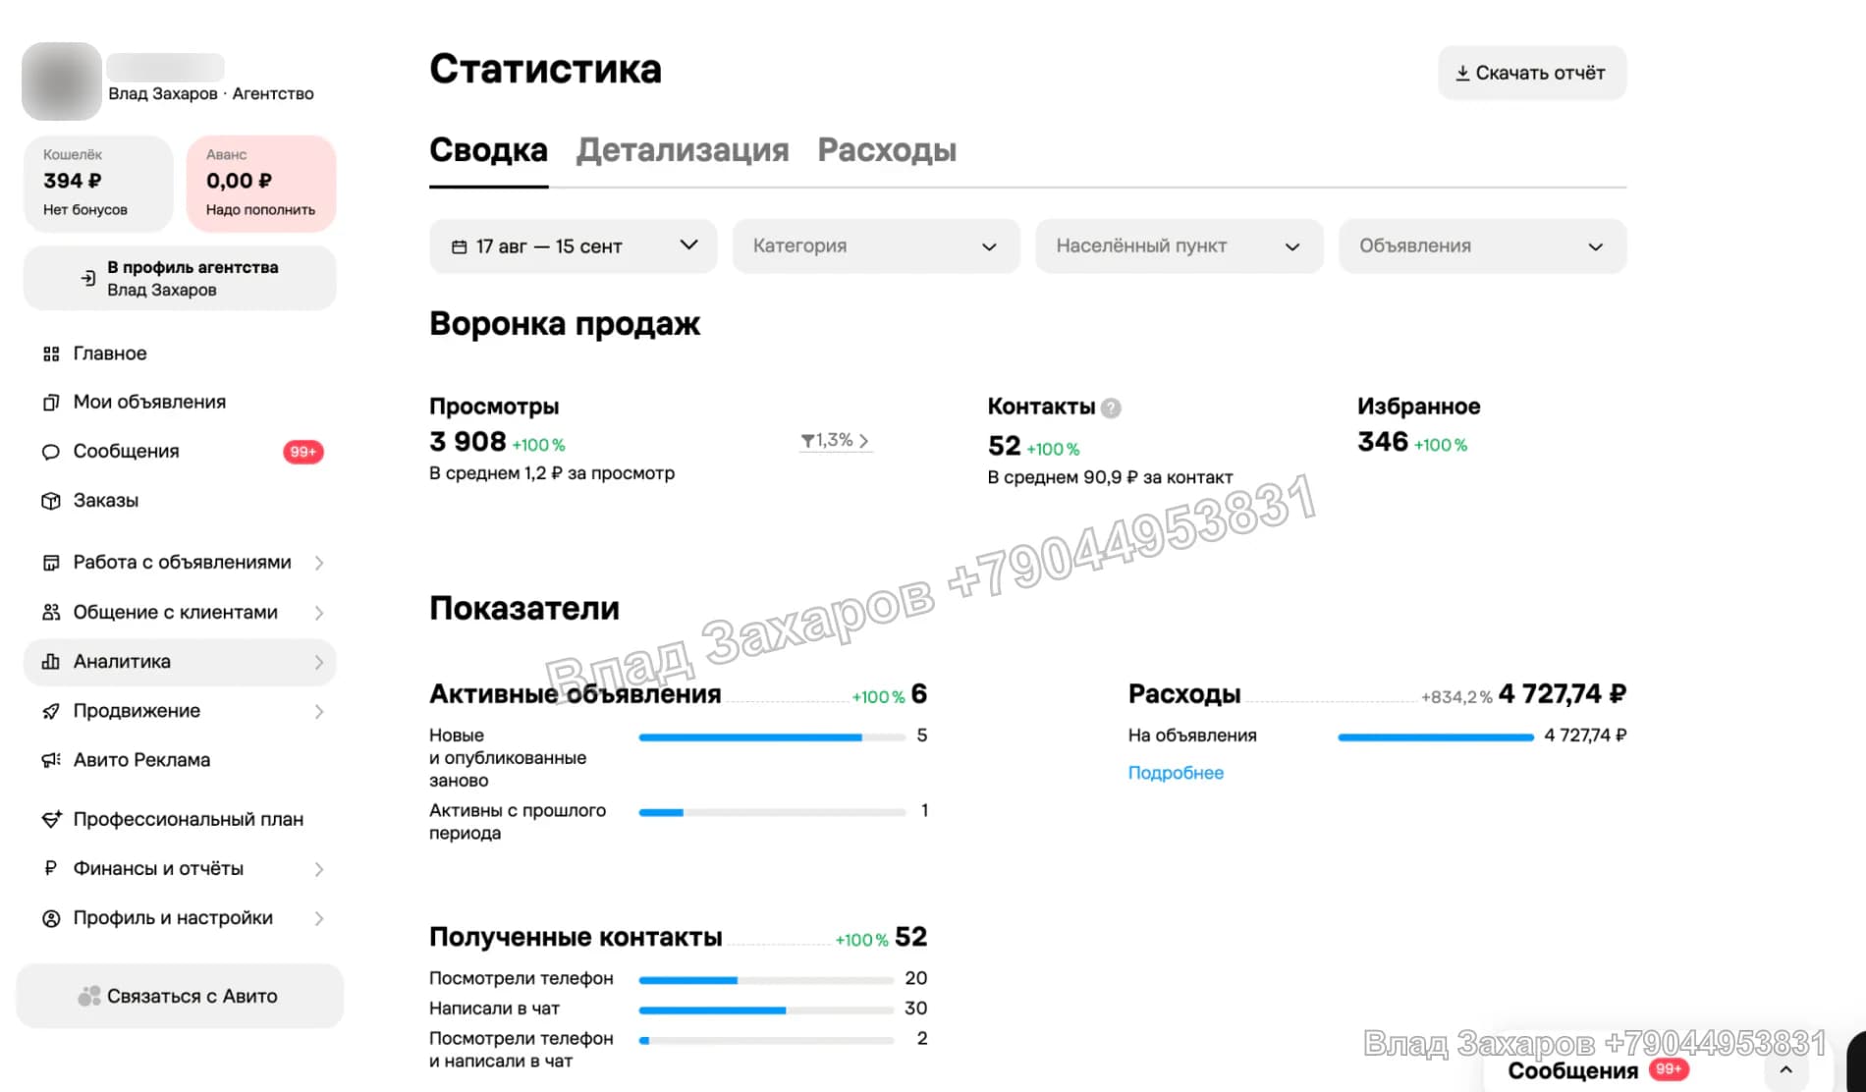
Task: Open the Аванс 0,00 ₽ card
Action: 261,183
